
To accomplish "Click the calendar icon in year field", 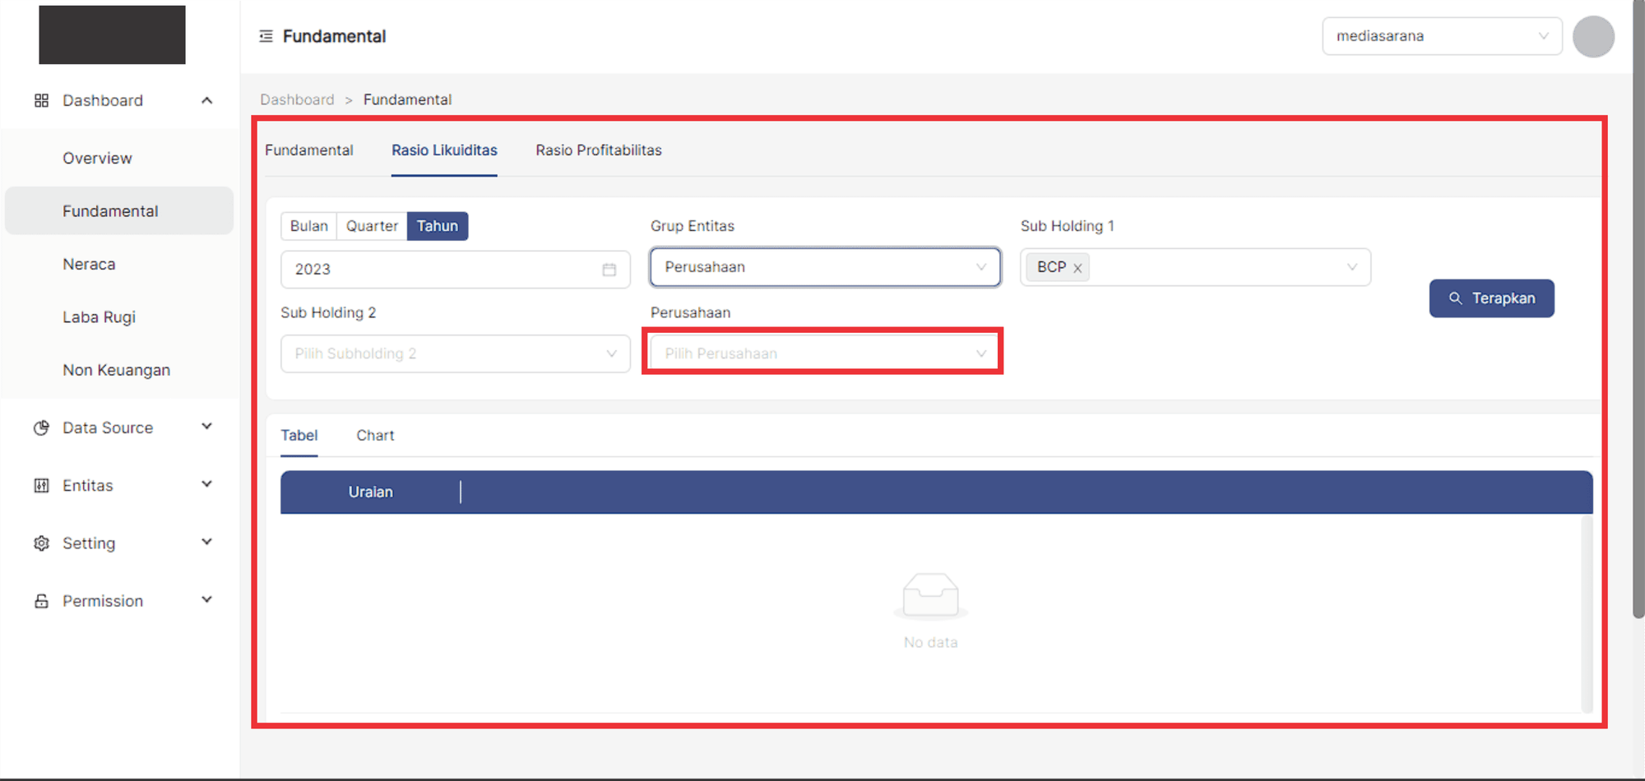I will [609, 270].
